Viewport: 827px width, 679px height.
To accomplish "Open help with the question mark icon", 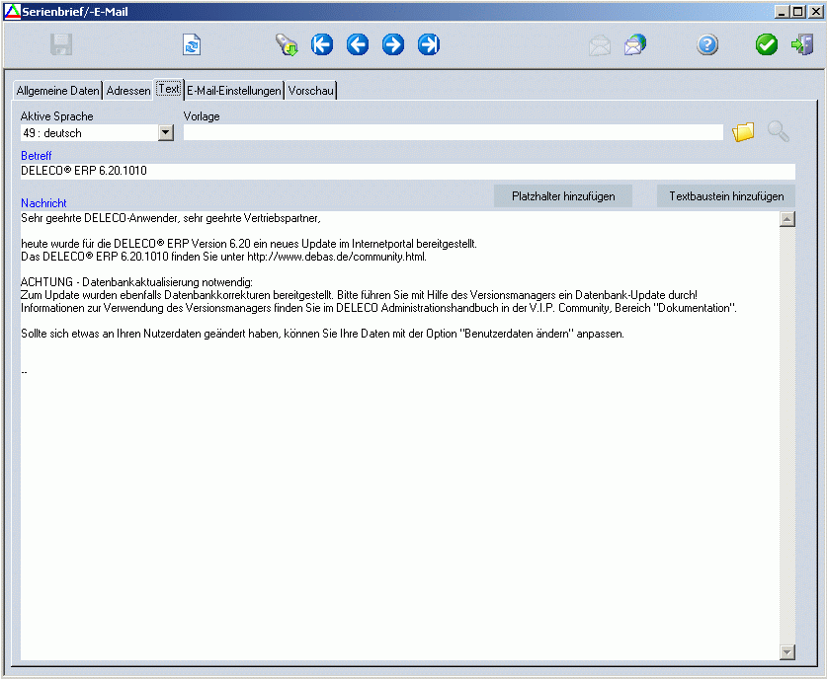I will tap(707, 44).
